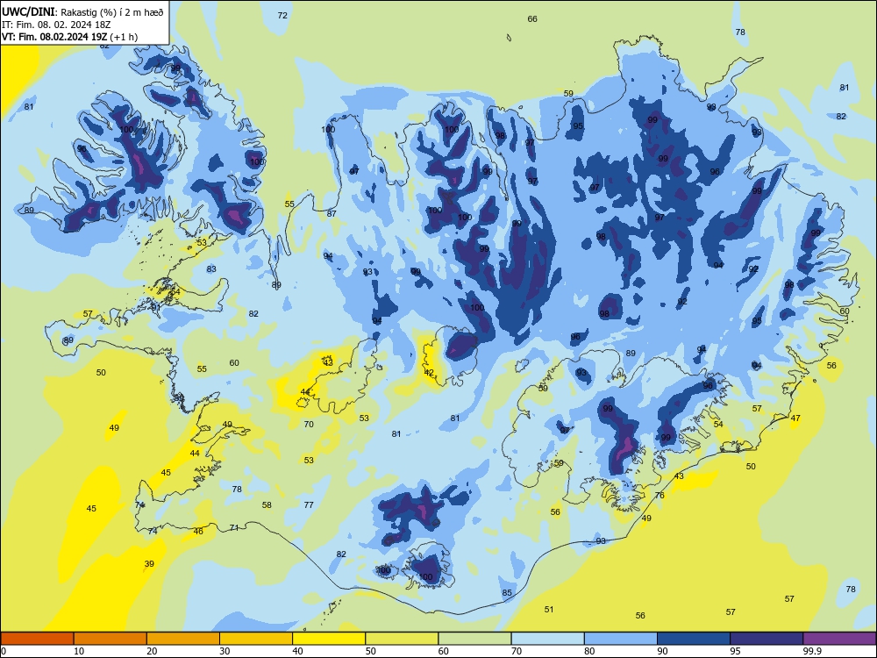Select the humidity value '47' on the map

pos(795,418)
